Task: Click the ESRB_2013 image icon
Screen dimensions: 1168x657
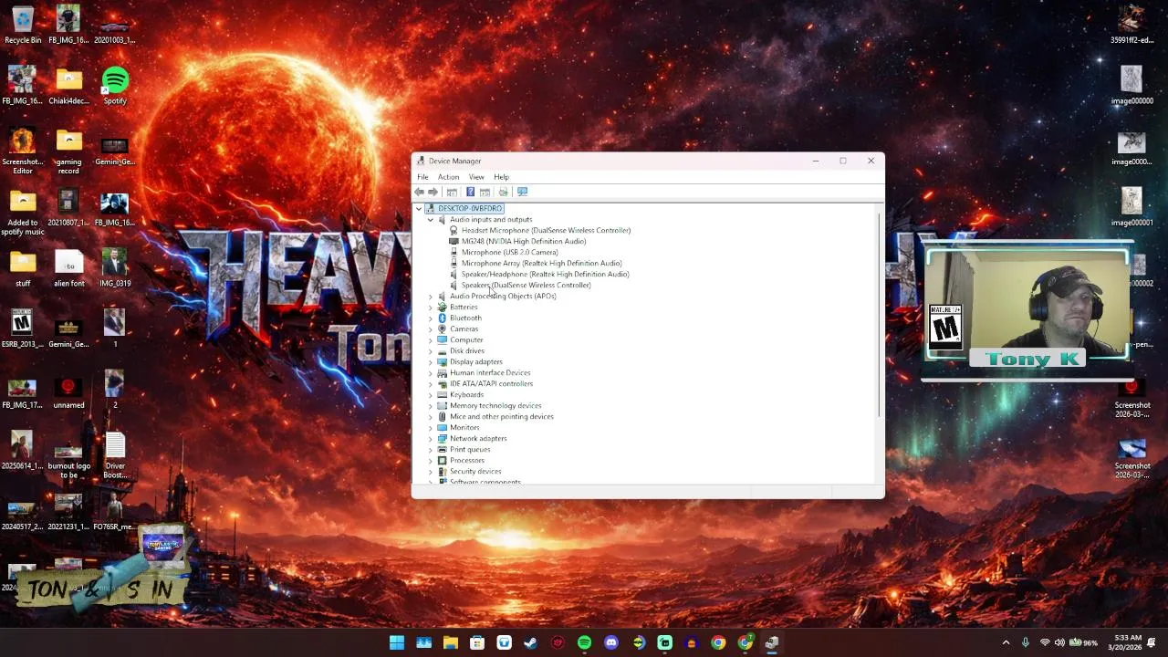Action: [23, 330]
